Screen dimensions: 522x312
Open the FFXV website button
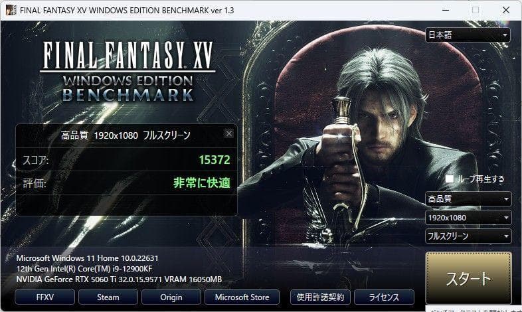coord(45,297)
